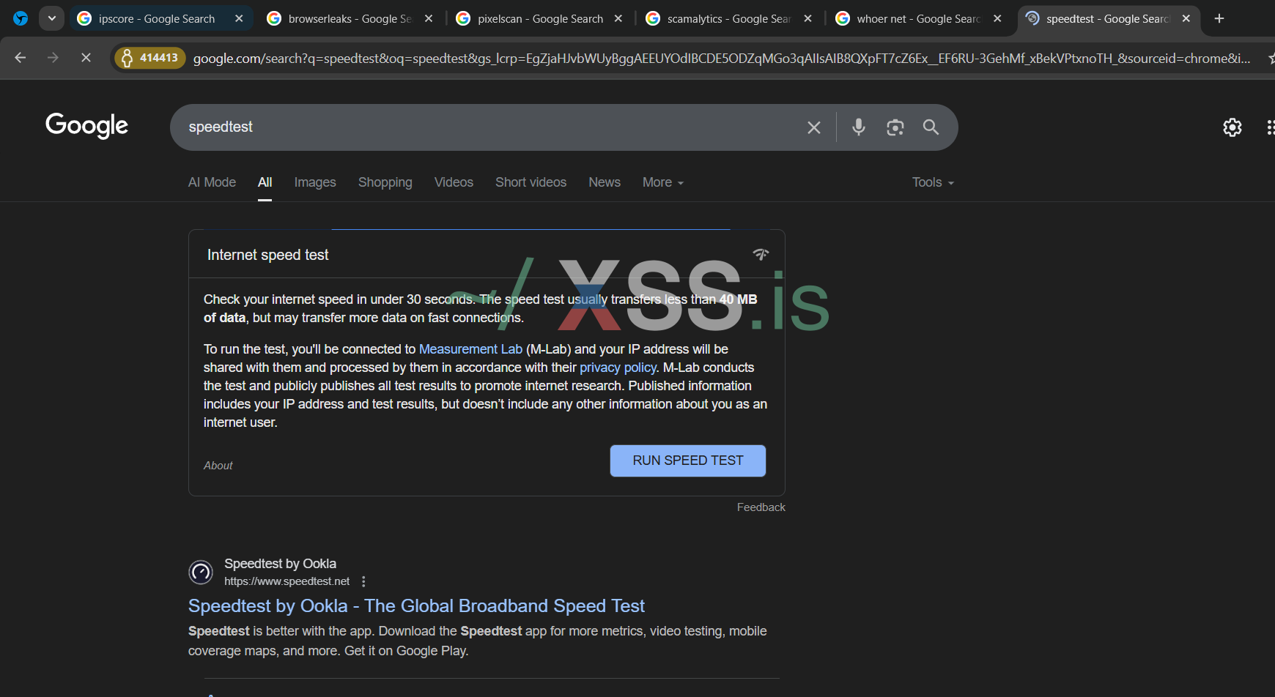1275x697 pixels.
Task: Go back to the previous page
Action: coord(20,57)
